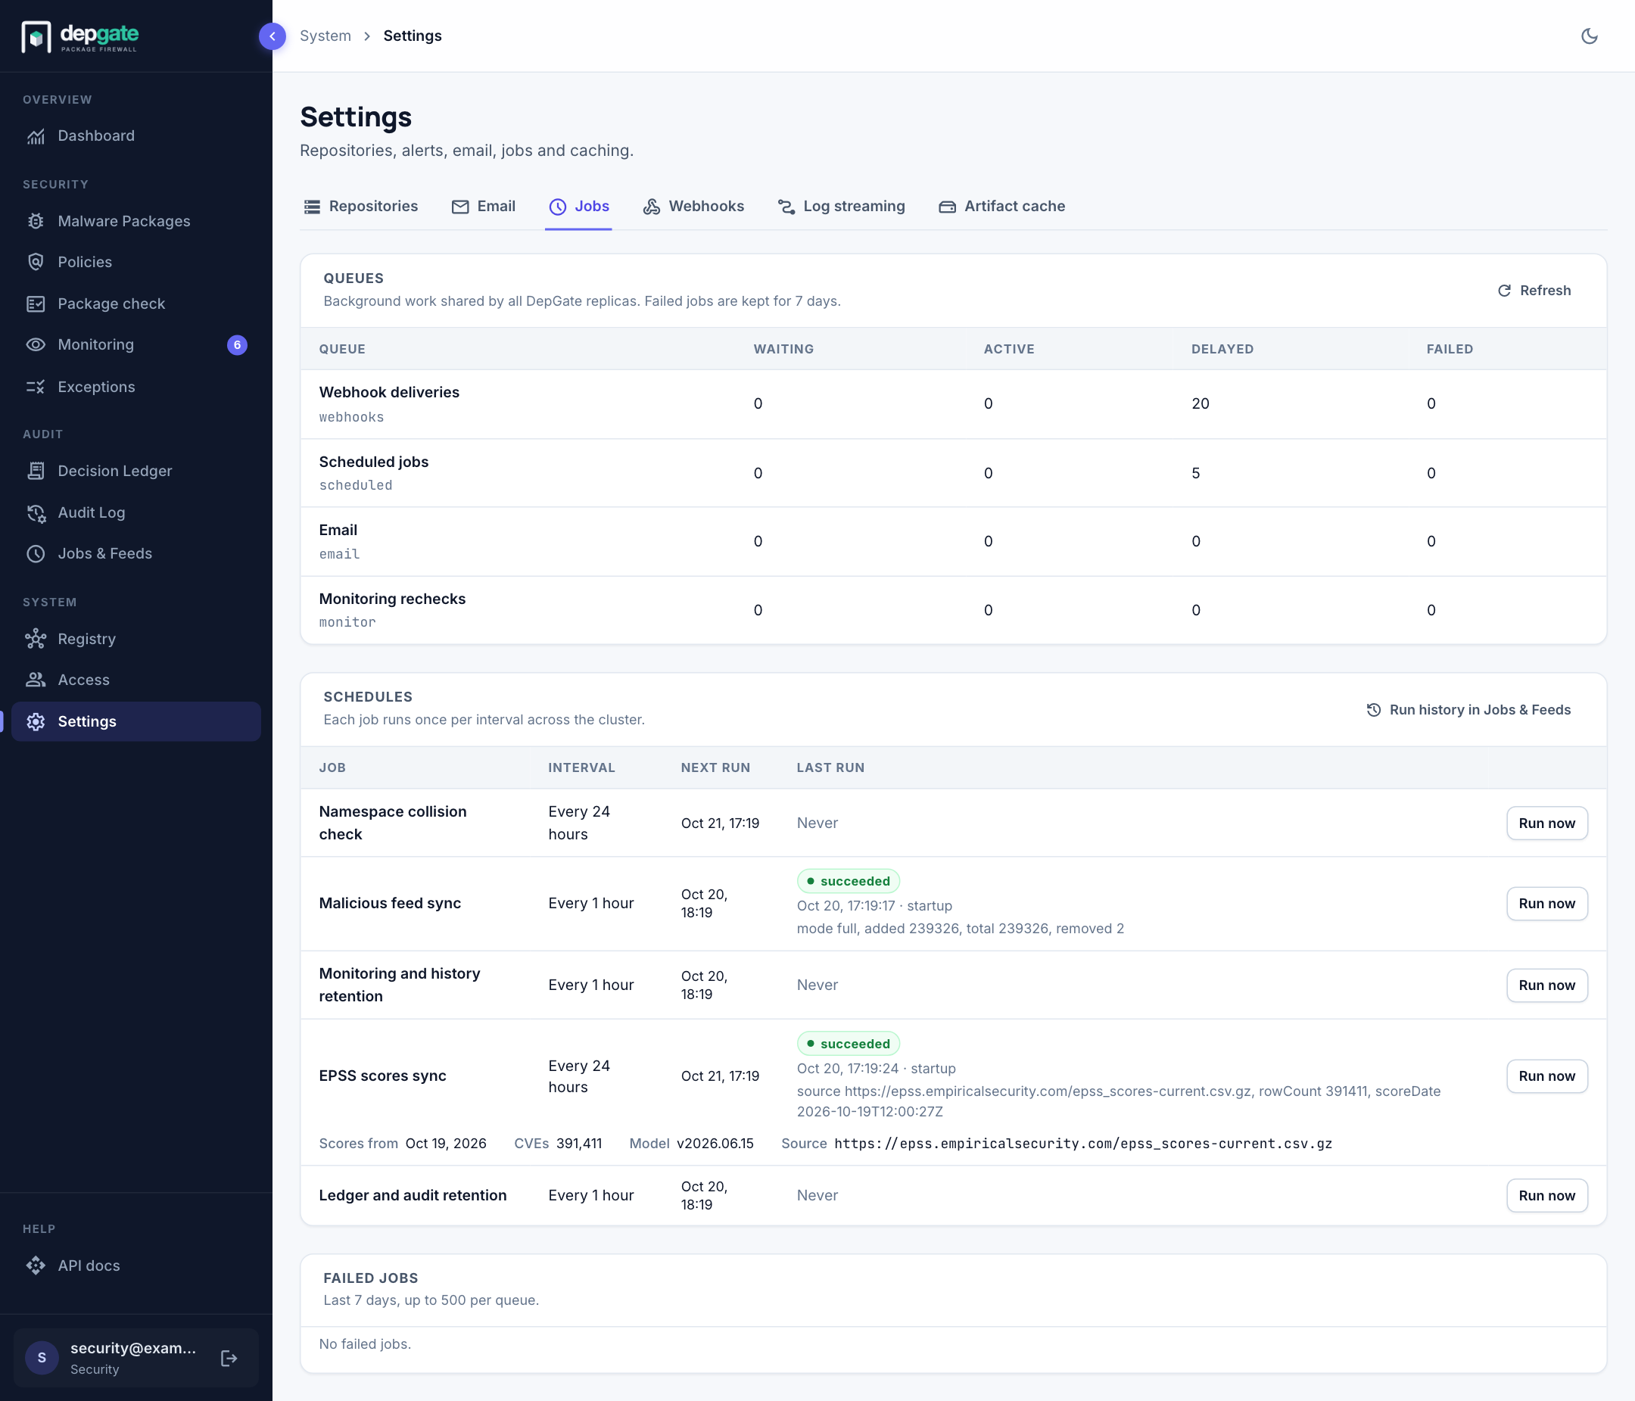Switch to Email tab
The width and height of the screenshot is (1635, 1401).
(x=484, y=207)
